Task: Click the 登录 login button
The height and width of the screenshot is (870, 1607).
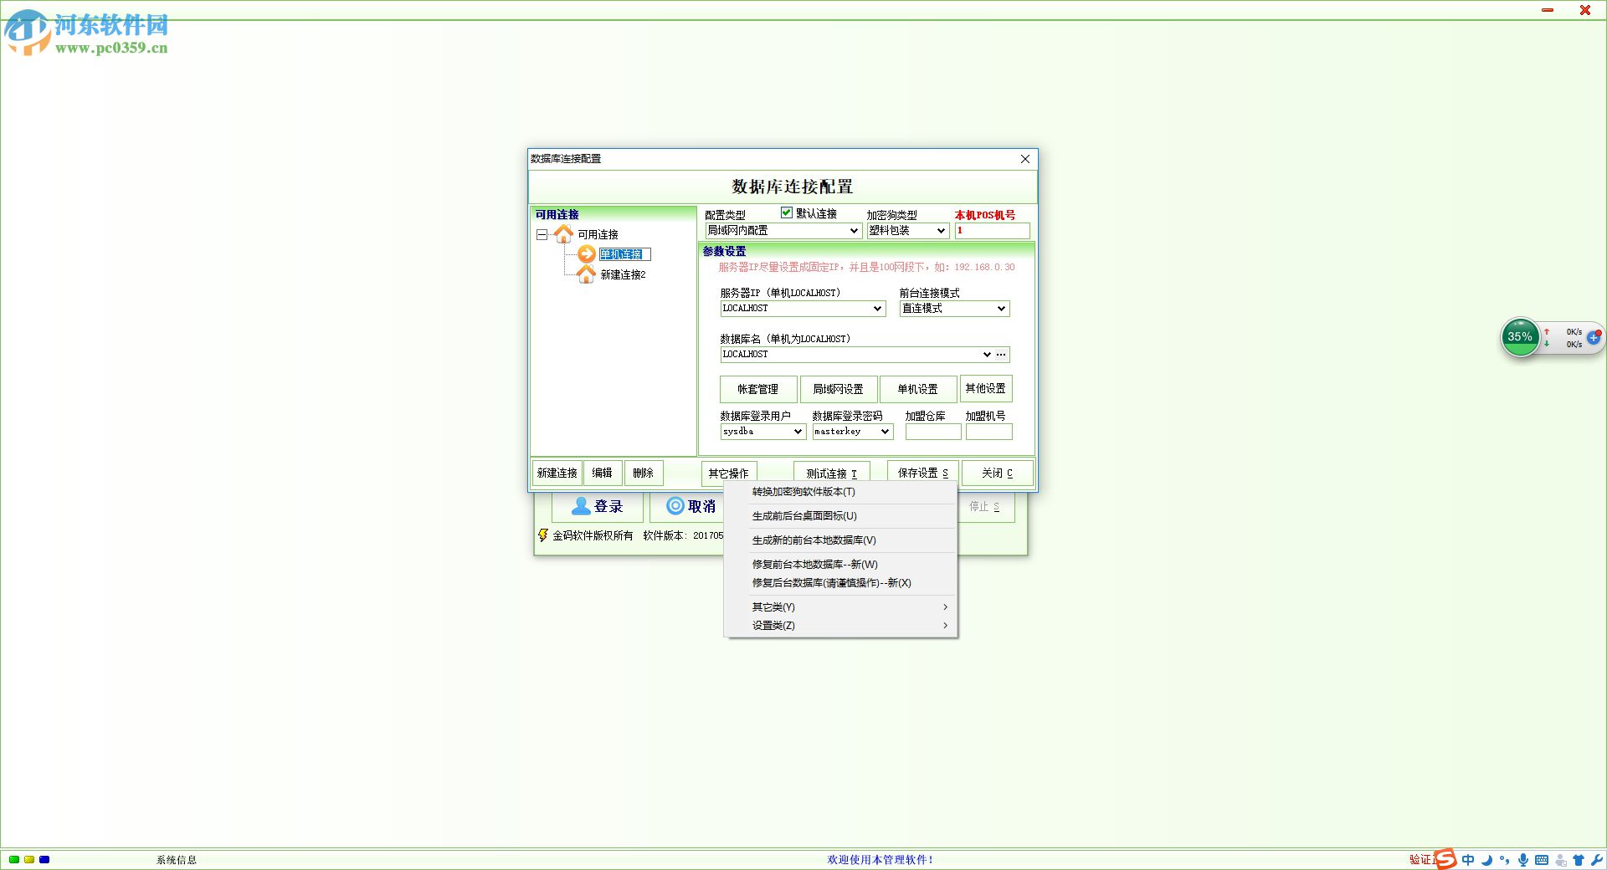Action: pyautogui.click(x=598, y=507)
